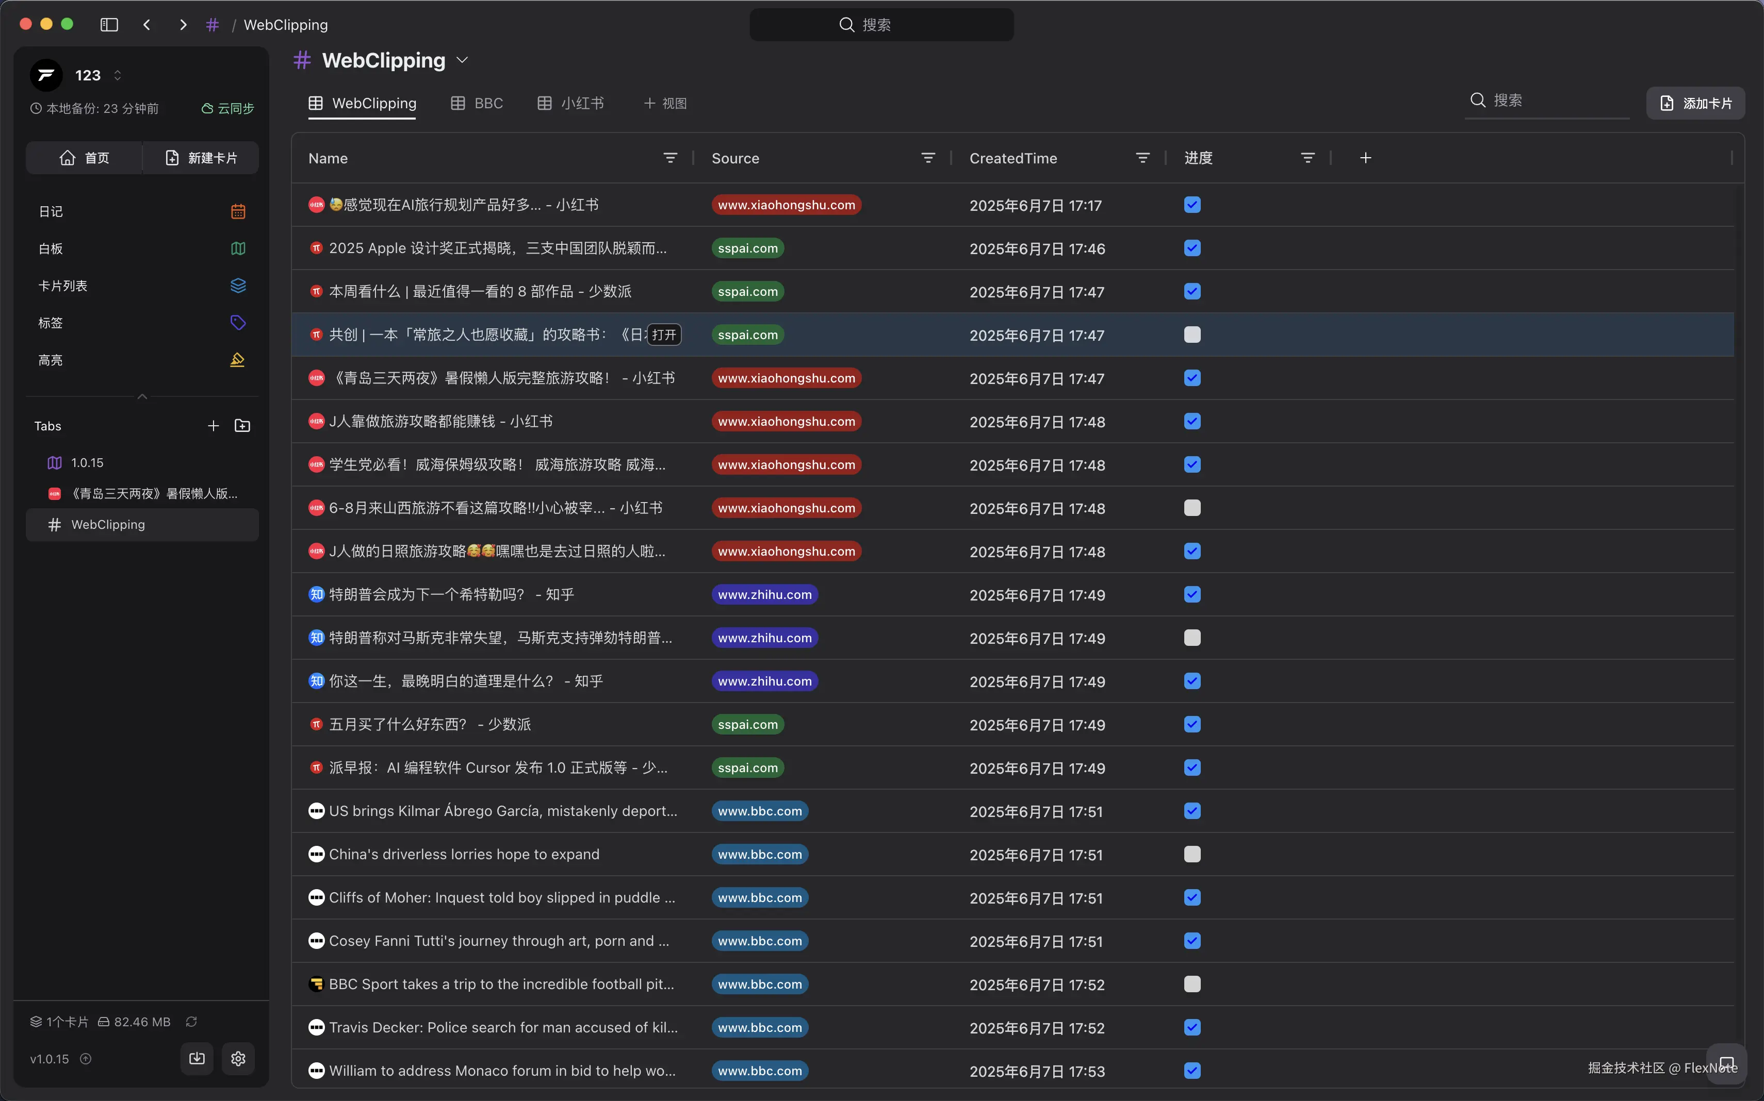Image resolution: width=1764 pixels, height=1101 pixels.
Task: Select the 高亮 highlighter icon
Action: (x=238, y=360)
